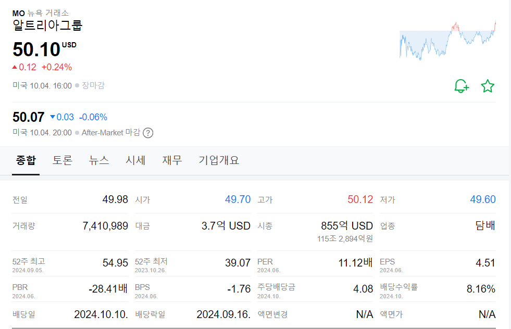Viewport: 511px width, 329px height.
Task: Open the mini price chart thumbnail
Action: [x=448, y=41]
